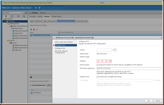164x105 pixels.
Task: Go to Set other network configurations step
Action: point(61,52)
